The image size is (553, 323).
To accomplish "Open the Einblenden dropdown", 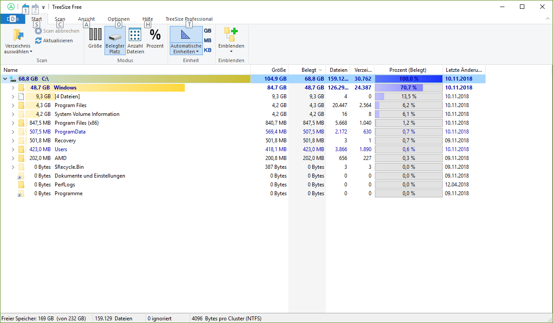I will 231,40.
